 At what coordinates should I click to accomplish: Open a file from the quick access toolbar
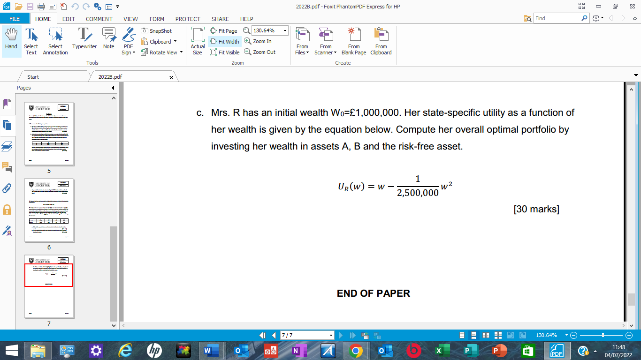point(18,7)
